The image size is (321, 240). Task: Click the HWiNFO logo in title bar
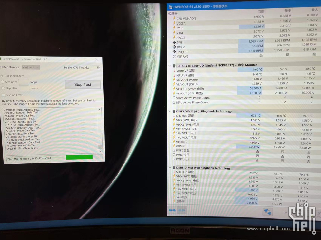pos(170,7)
